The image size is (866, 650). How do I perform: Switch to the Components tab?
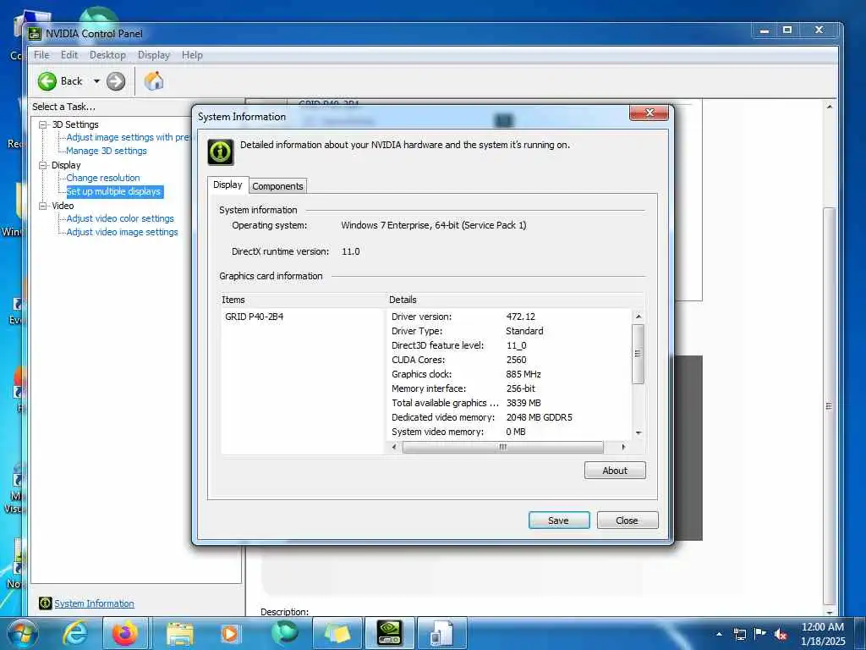[277, 186]
